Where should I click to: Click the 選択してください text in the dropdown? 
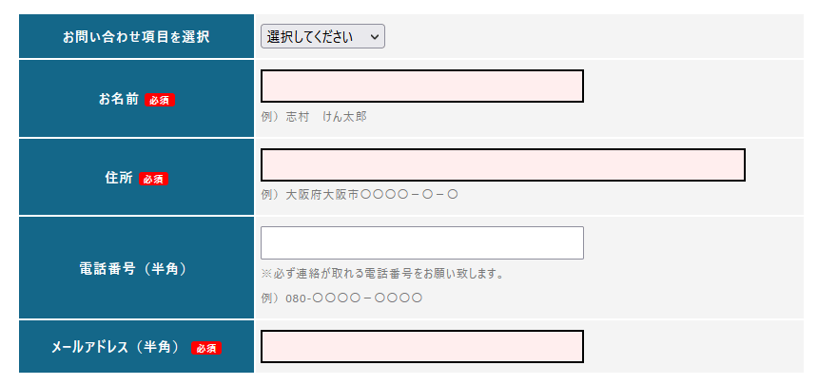[310, 37]
